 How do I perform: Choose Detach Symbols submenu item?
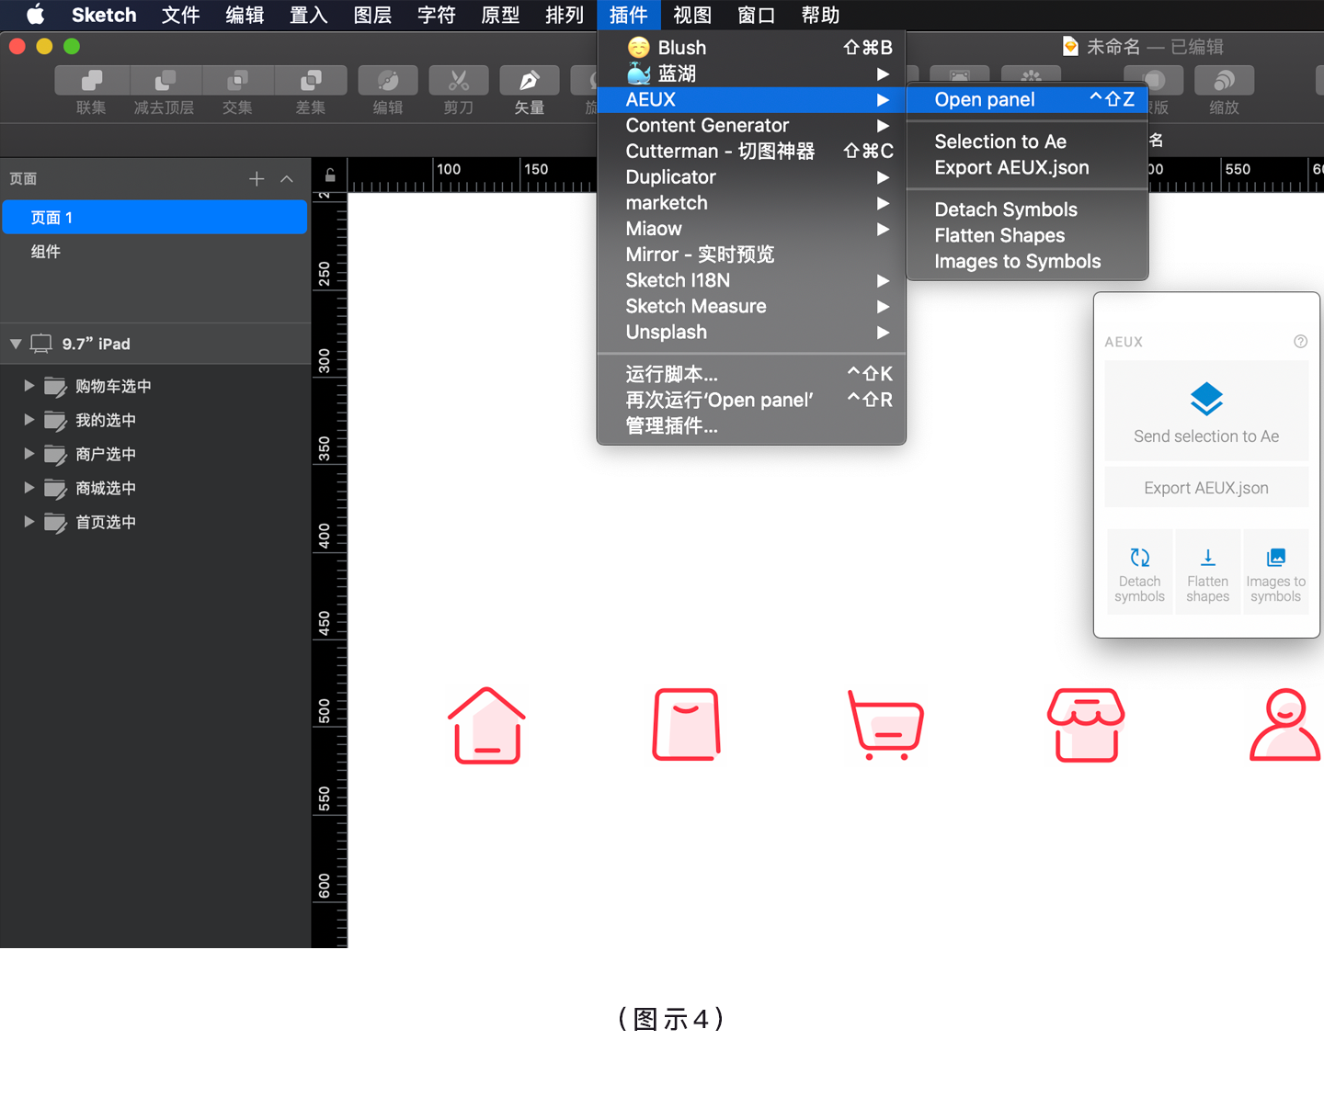coord(1027,209)
